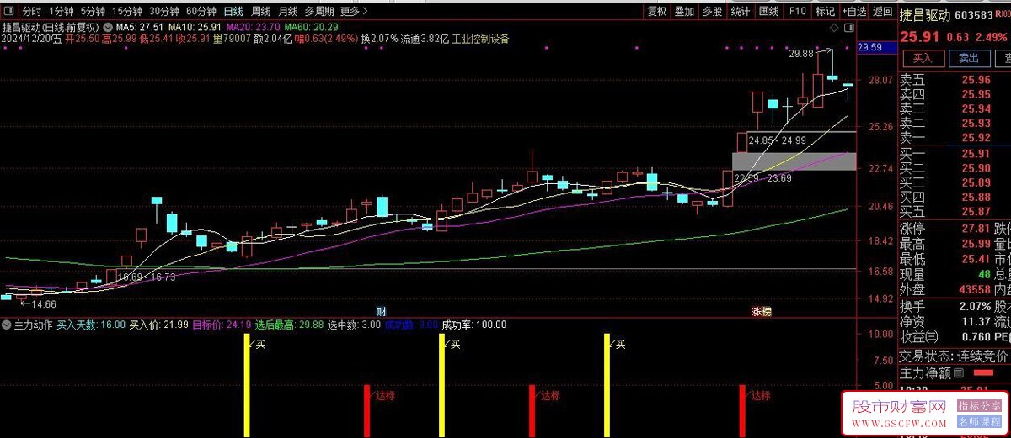Click the 卖一 price 25.92

(x=976, y=138)
